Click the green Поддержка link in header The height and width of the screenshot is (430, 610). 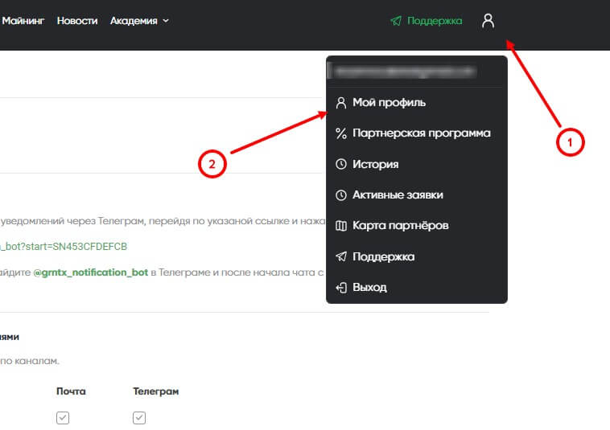tap(435, 21)
